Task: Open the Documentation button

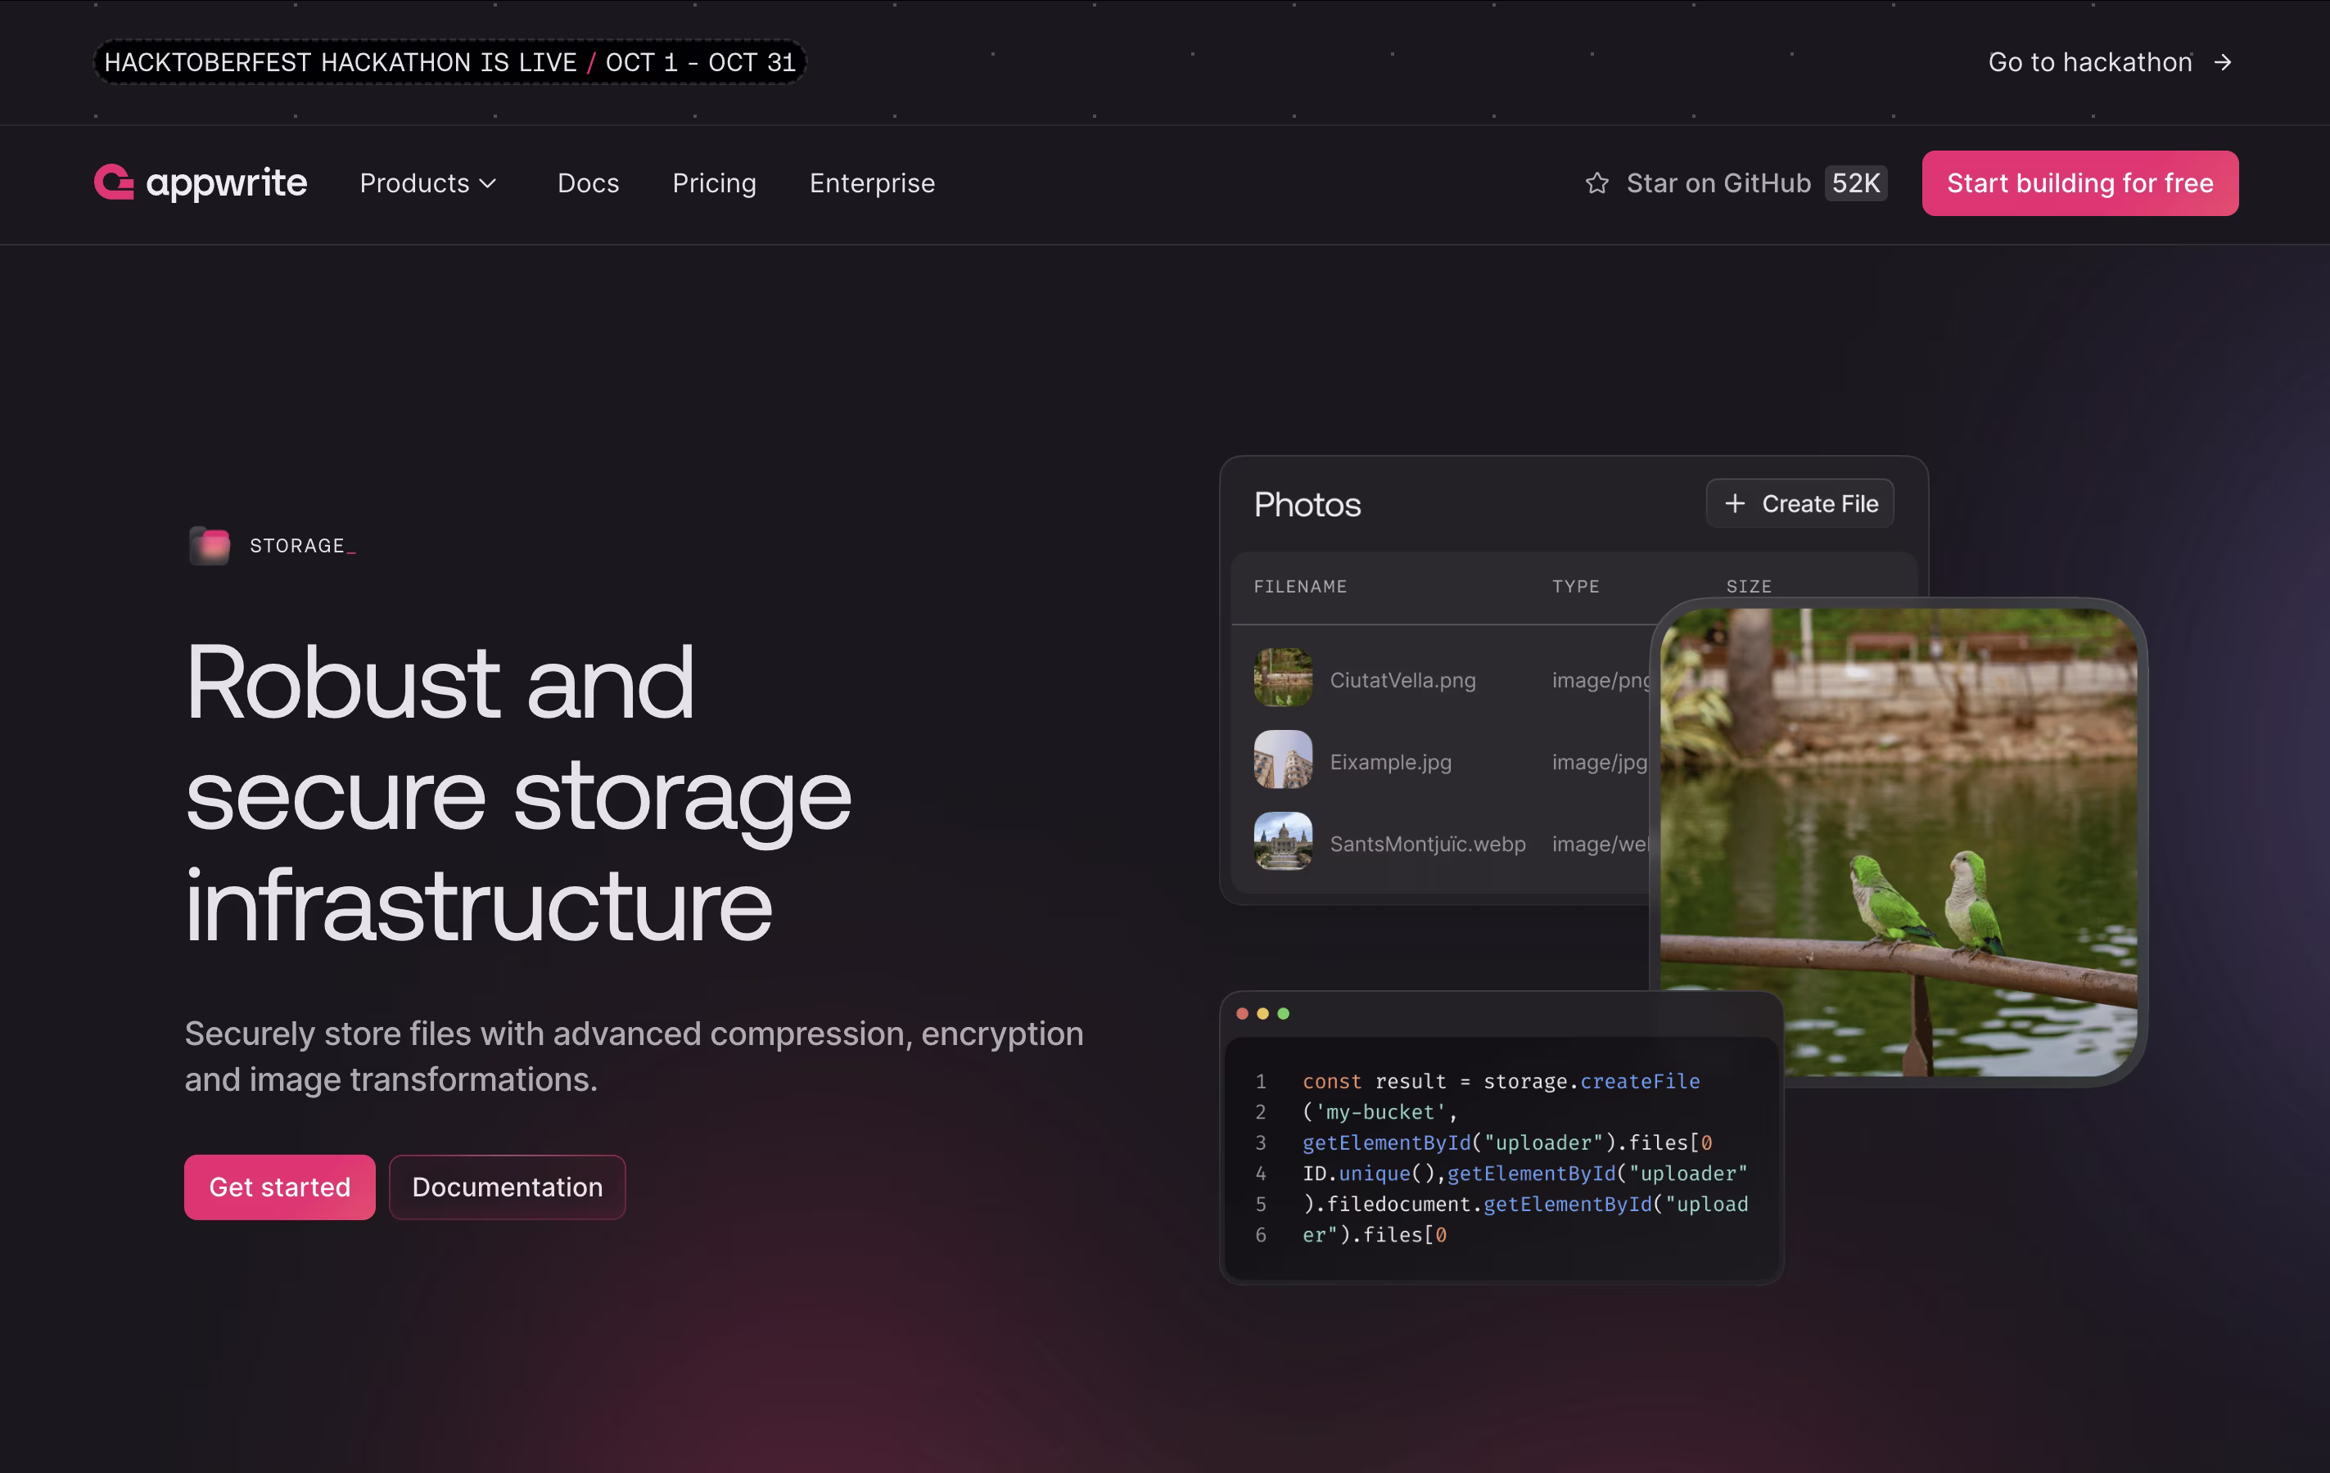Action: [507, 1187]
